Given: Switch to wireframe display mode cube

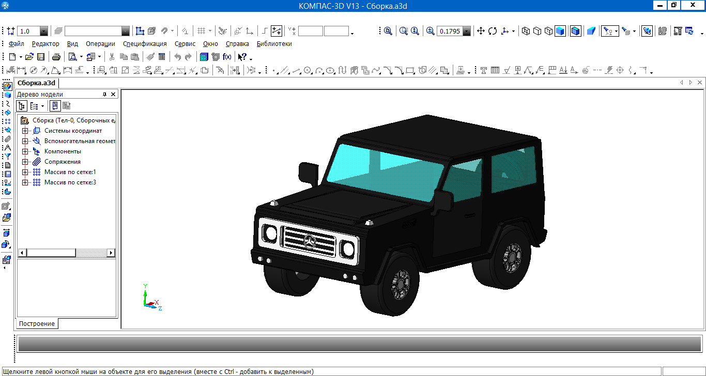Looking at the screenshot, I should 526,31.
